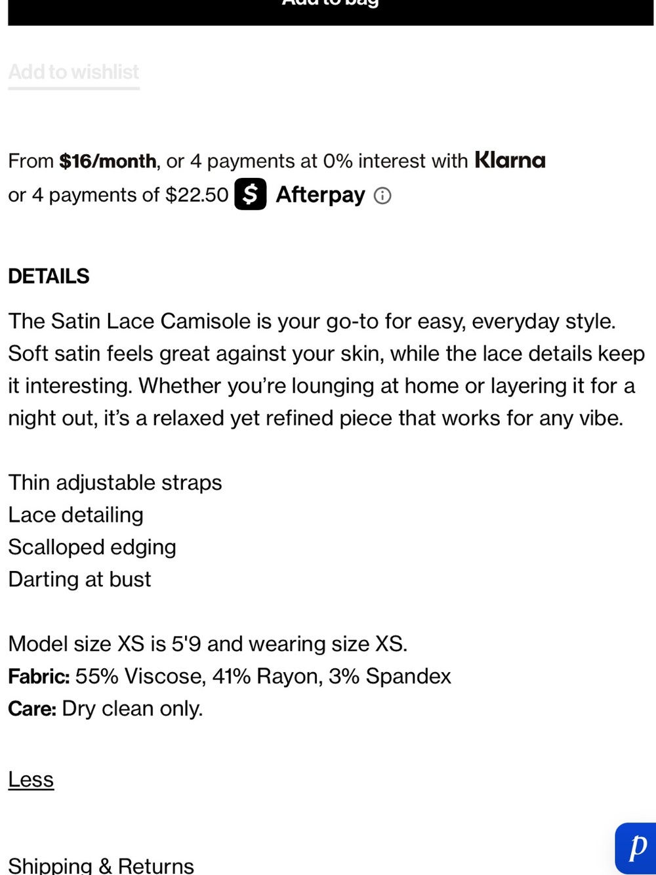Add the camisole to your wishlist

coord(73,72)
